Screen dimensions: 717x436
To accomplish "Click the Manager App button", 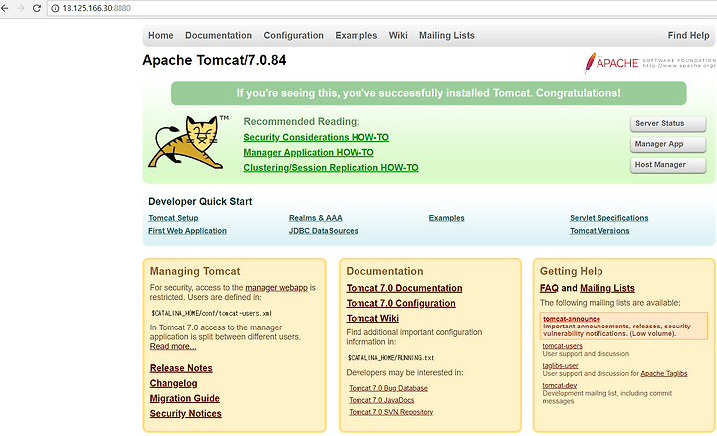I will pos(668,144).
